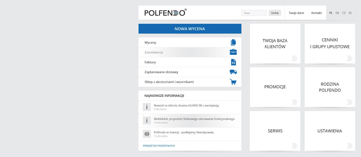Focus the fraza search field
Viewport: 361px width, 157px height.
(254, 13)
